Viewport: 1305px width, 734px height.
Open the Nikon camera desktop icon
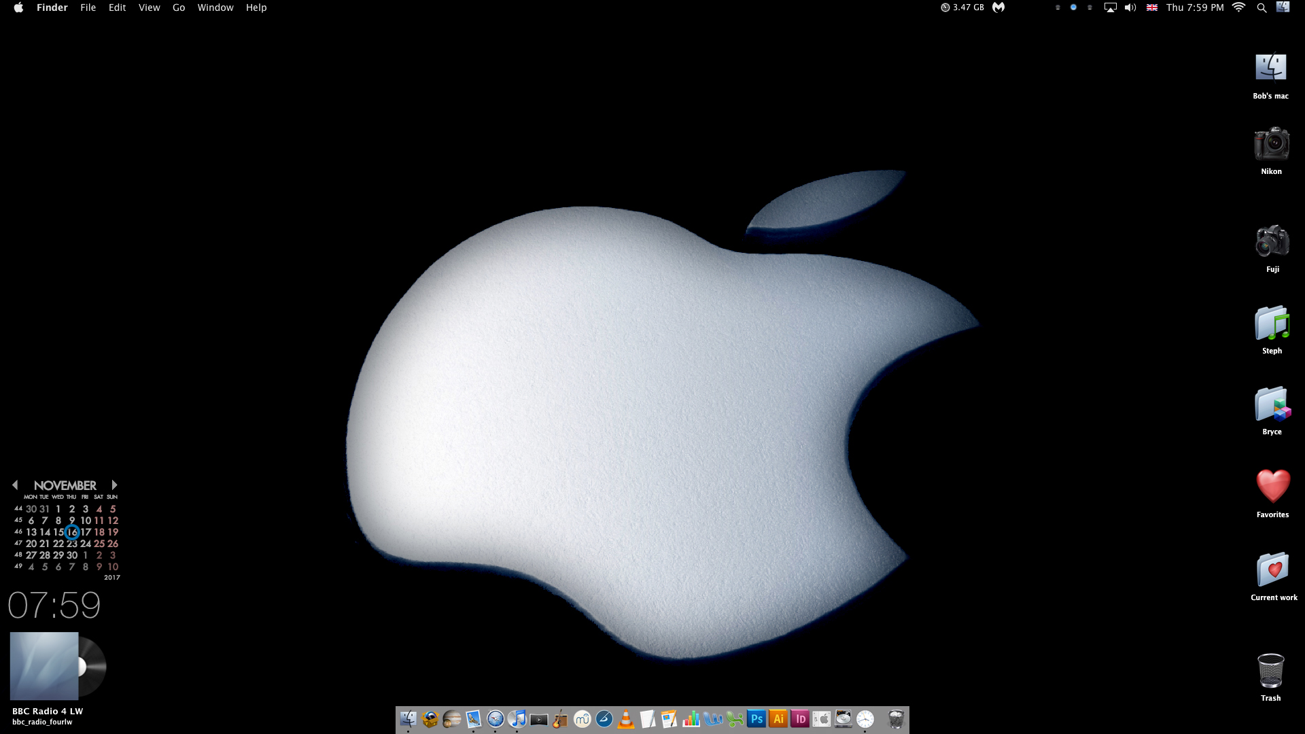(1271, 145)
